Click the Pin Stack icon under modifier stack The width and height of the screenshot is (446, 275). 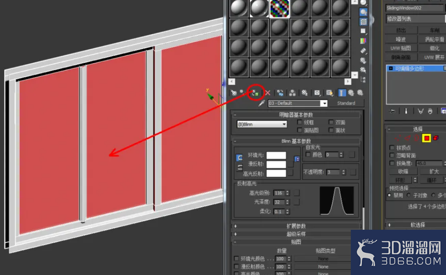point(393,111)
